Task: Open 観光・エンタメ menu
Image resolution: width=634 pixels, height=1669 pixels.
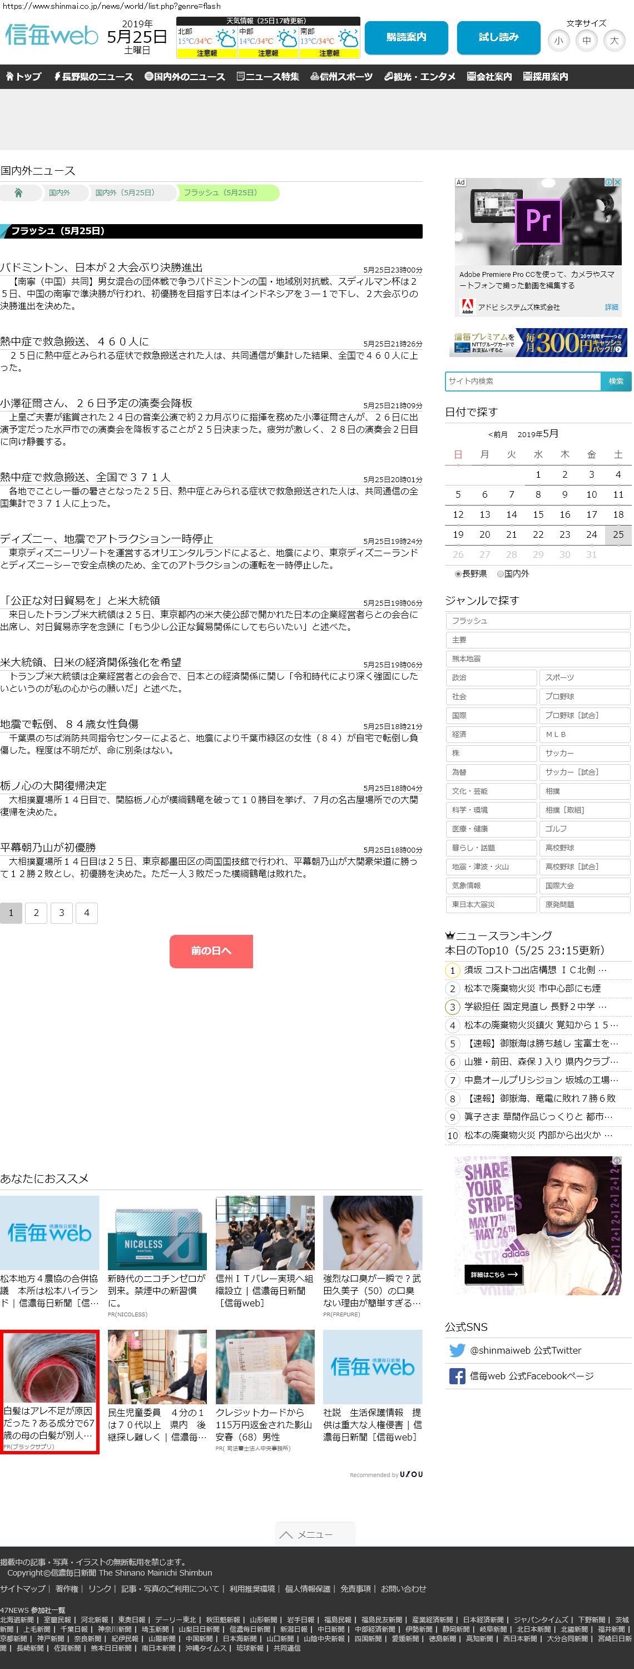Action: [420, 76]
